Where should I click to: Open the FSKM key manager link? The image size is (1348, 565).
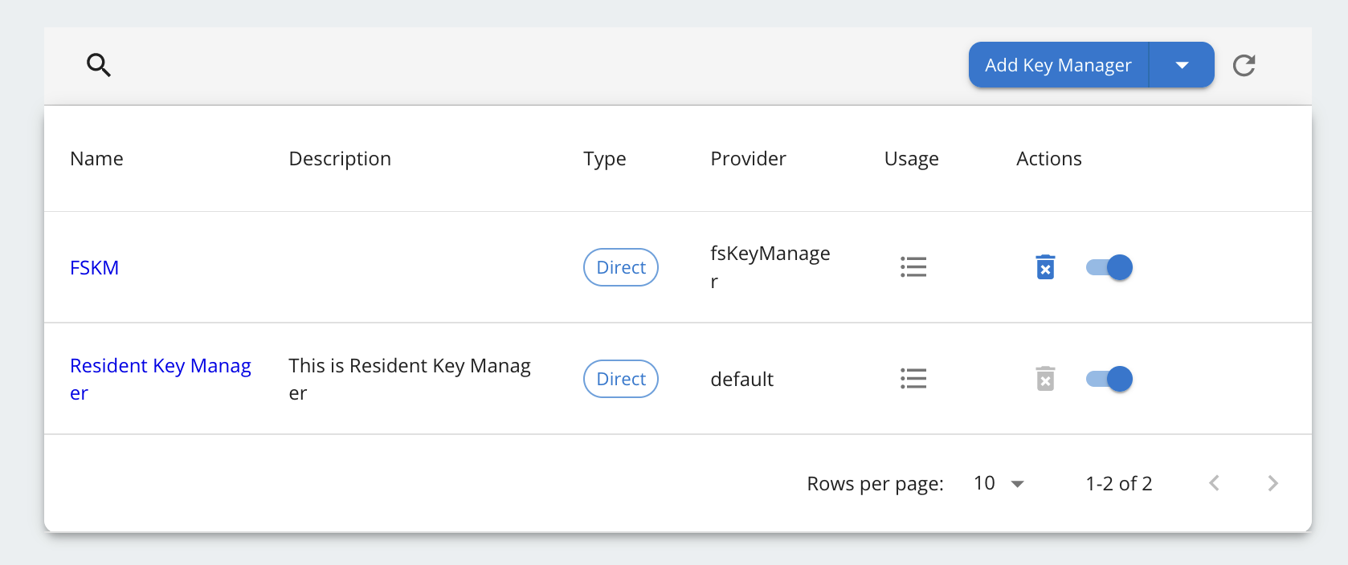tap(94, 267)
